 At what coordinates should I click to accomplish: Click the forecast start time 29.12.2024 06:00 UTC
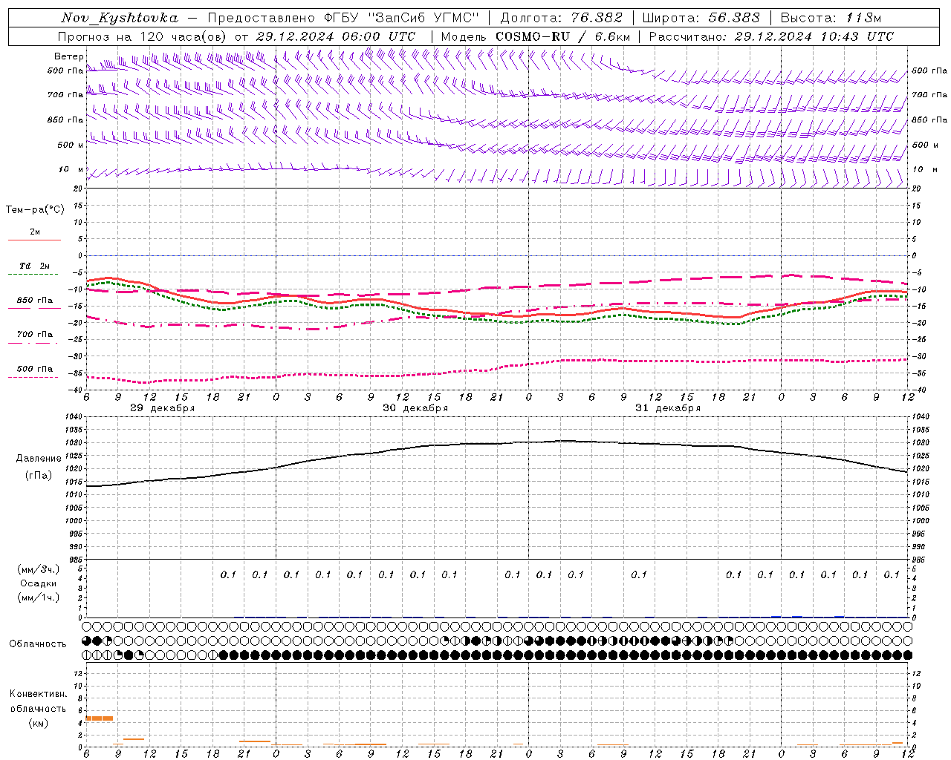335,36
